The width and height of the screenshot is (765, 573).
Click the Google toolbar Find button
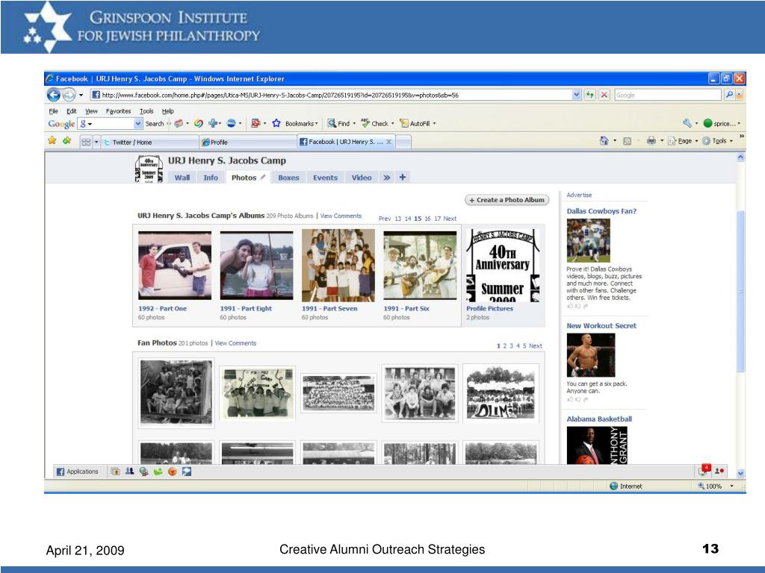click(338, 123)
